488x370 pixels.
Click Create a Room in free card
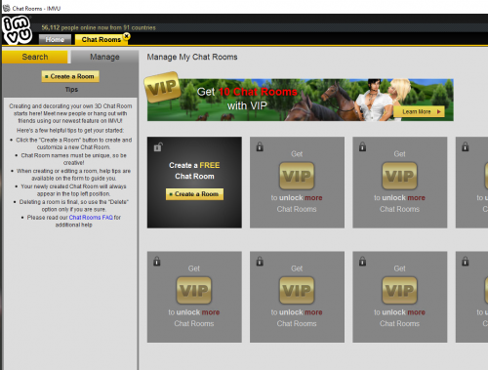coord(194,194)
